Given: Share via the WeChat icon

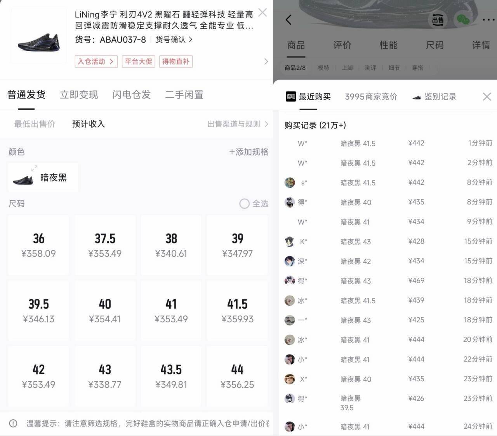Looking at the screenshot, I should click(x=463, y=20).
